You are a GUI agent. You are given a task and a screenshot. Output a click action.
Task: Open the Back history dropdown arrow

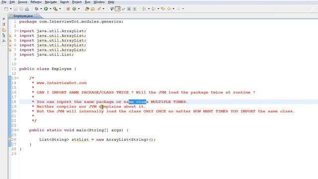173,9
